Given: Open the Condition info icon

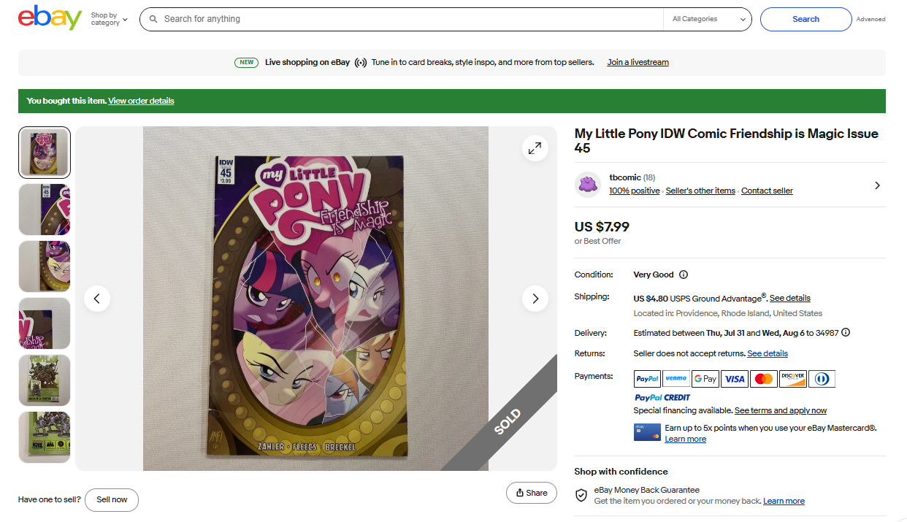Looking at the screenshot, I should (x=684, y=275).
